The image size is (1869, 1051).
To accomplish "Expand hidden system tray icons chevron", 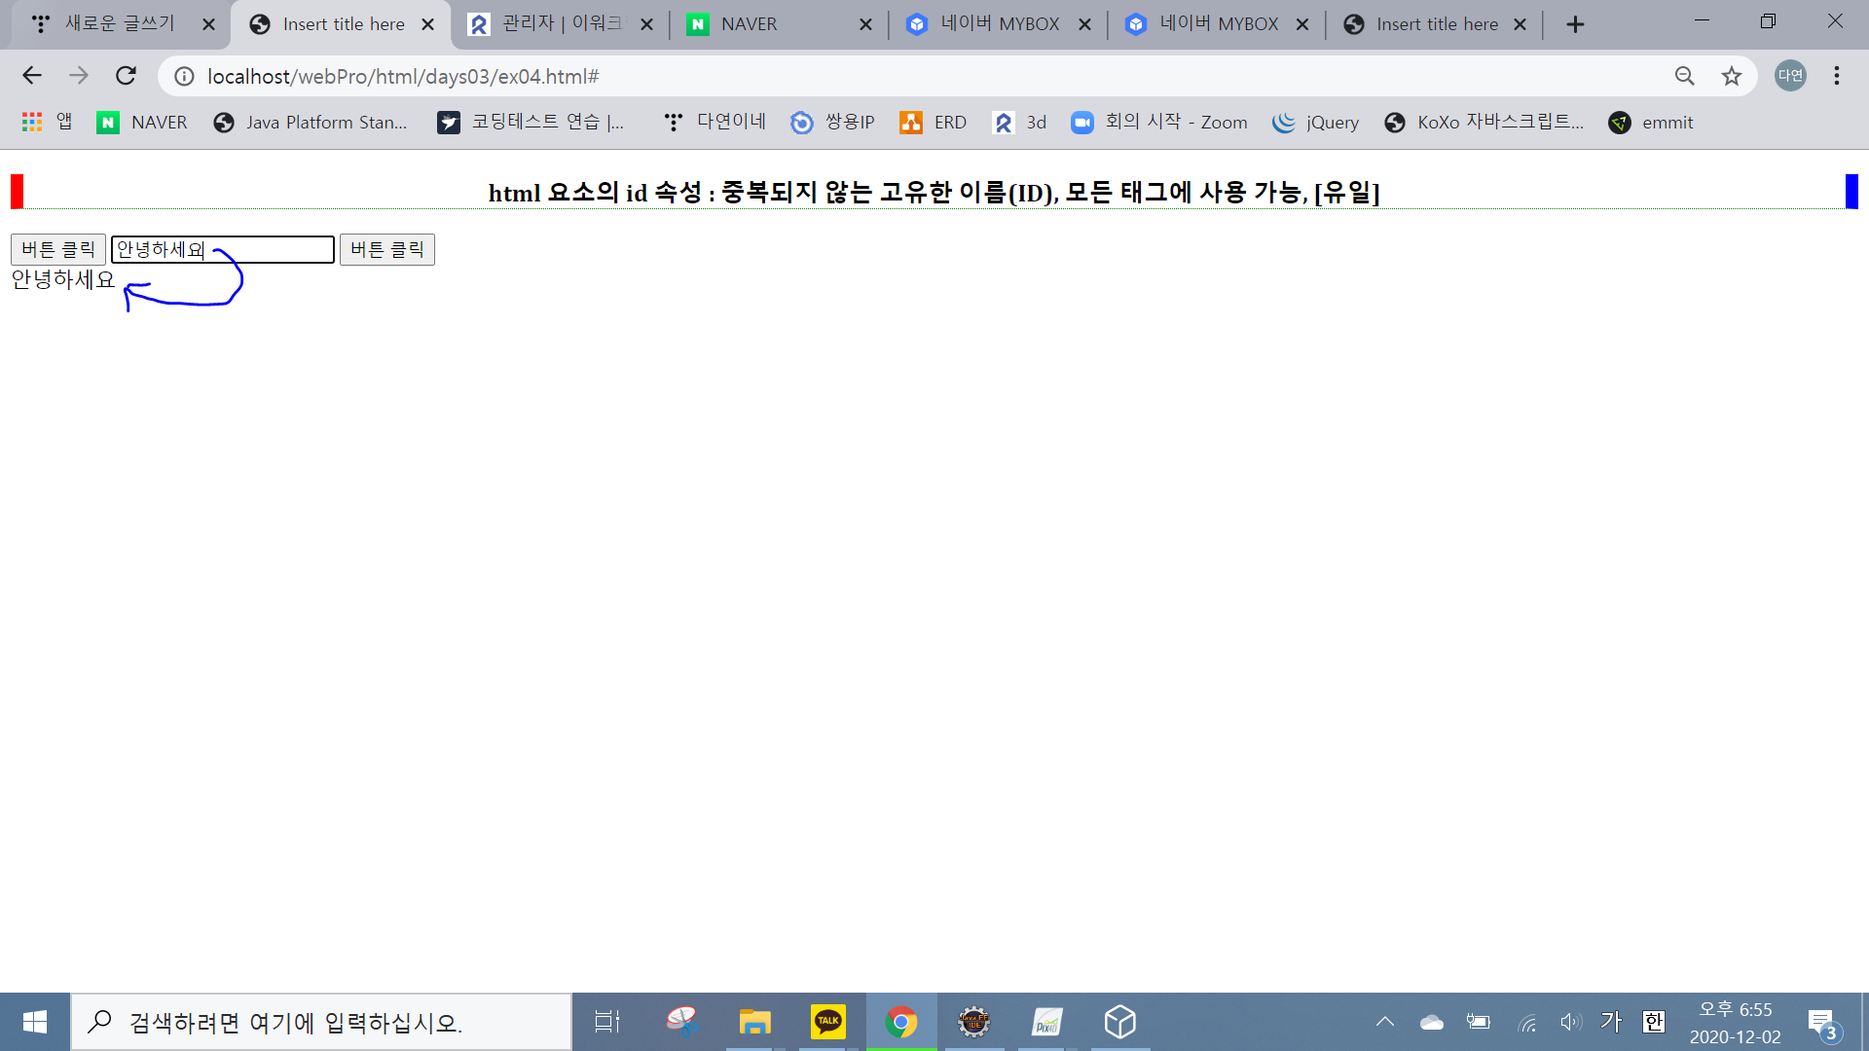I will pyautogui.click(x=1384, y=1022).
